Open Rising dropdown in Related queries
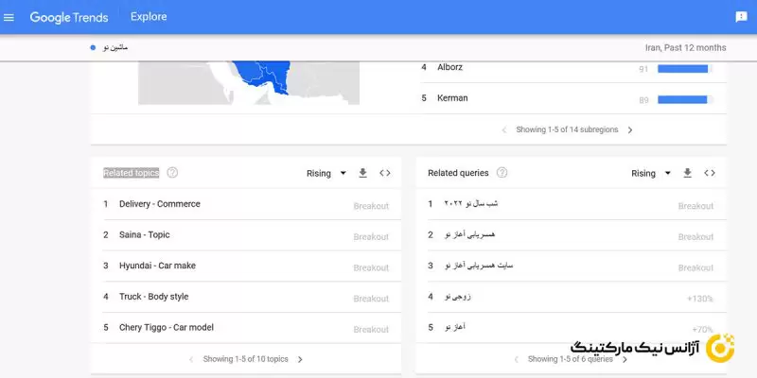The image size is (757, 378). pyautogui.click(x=649, y=173)
